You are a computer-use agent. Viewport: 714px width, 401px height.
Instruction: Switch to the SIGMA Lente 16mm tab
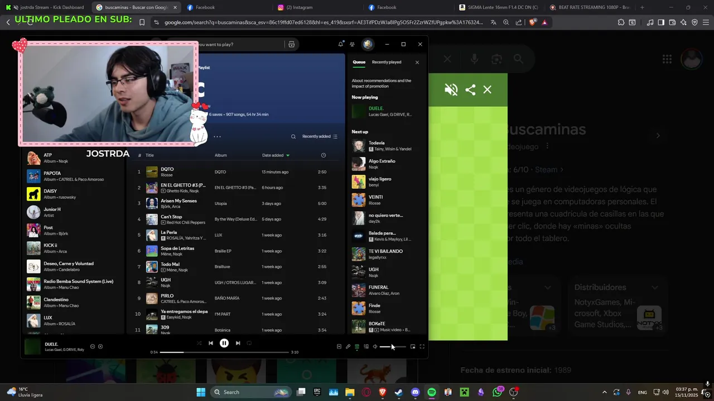tap(499, 7)
